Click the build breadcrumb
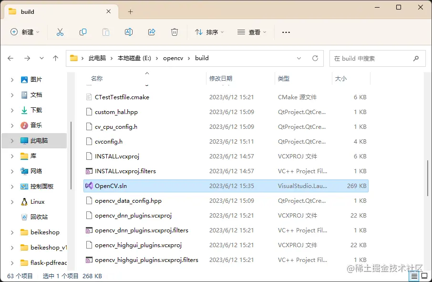Image resolution: width=432 pixels, height=282 pixels. (x=202, y=58)
